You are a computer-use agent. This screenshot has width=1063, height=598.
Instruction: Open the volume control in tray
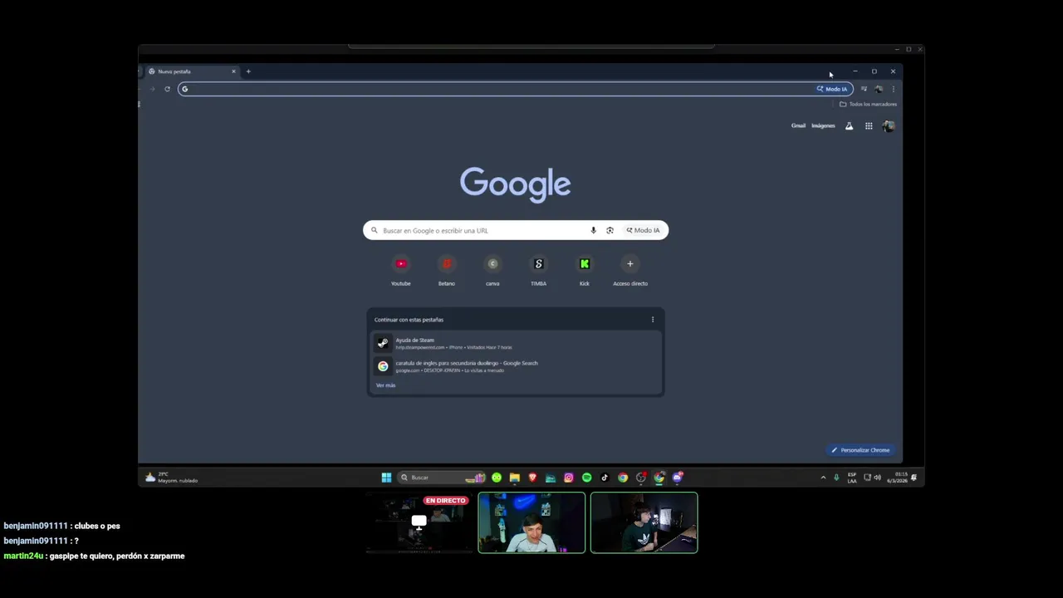coord(878,478)
